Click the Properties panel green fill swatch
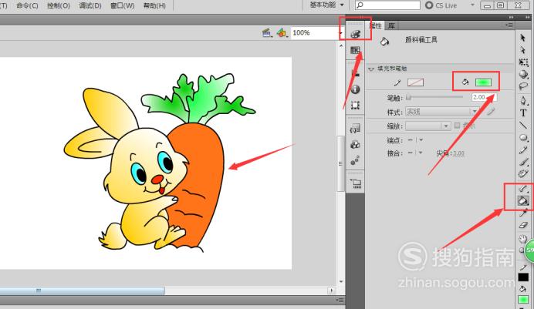This screenshot has height=309, width=534. pos(483,82)
